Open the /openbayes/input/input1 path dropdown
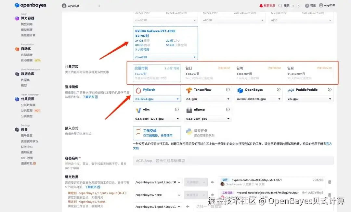Screen dimensions: 351x212 click(x=157, y=206)
